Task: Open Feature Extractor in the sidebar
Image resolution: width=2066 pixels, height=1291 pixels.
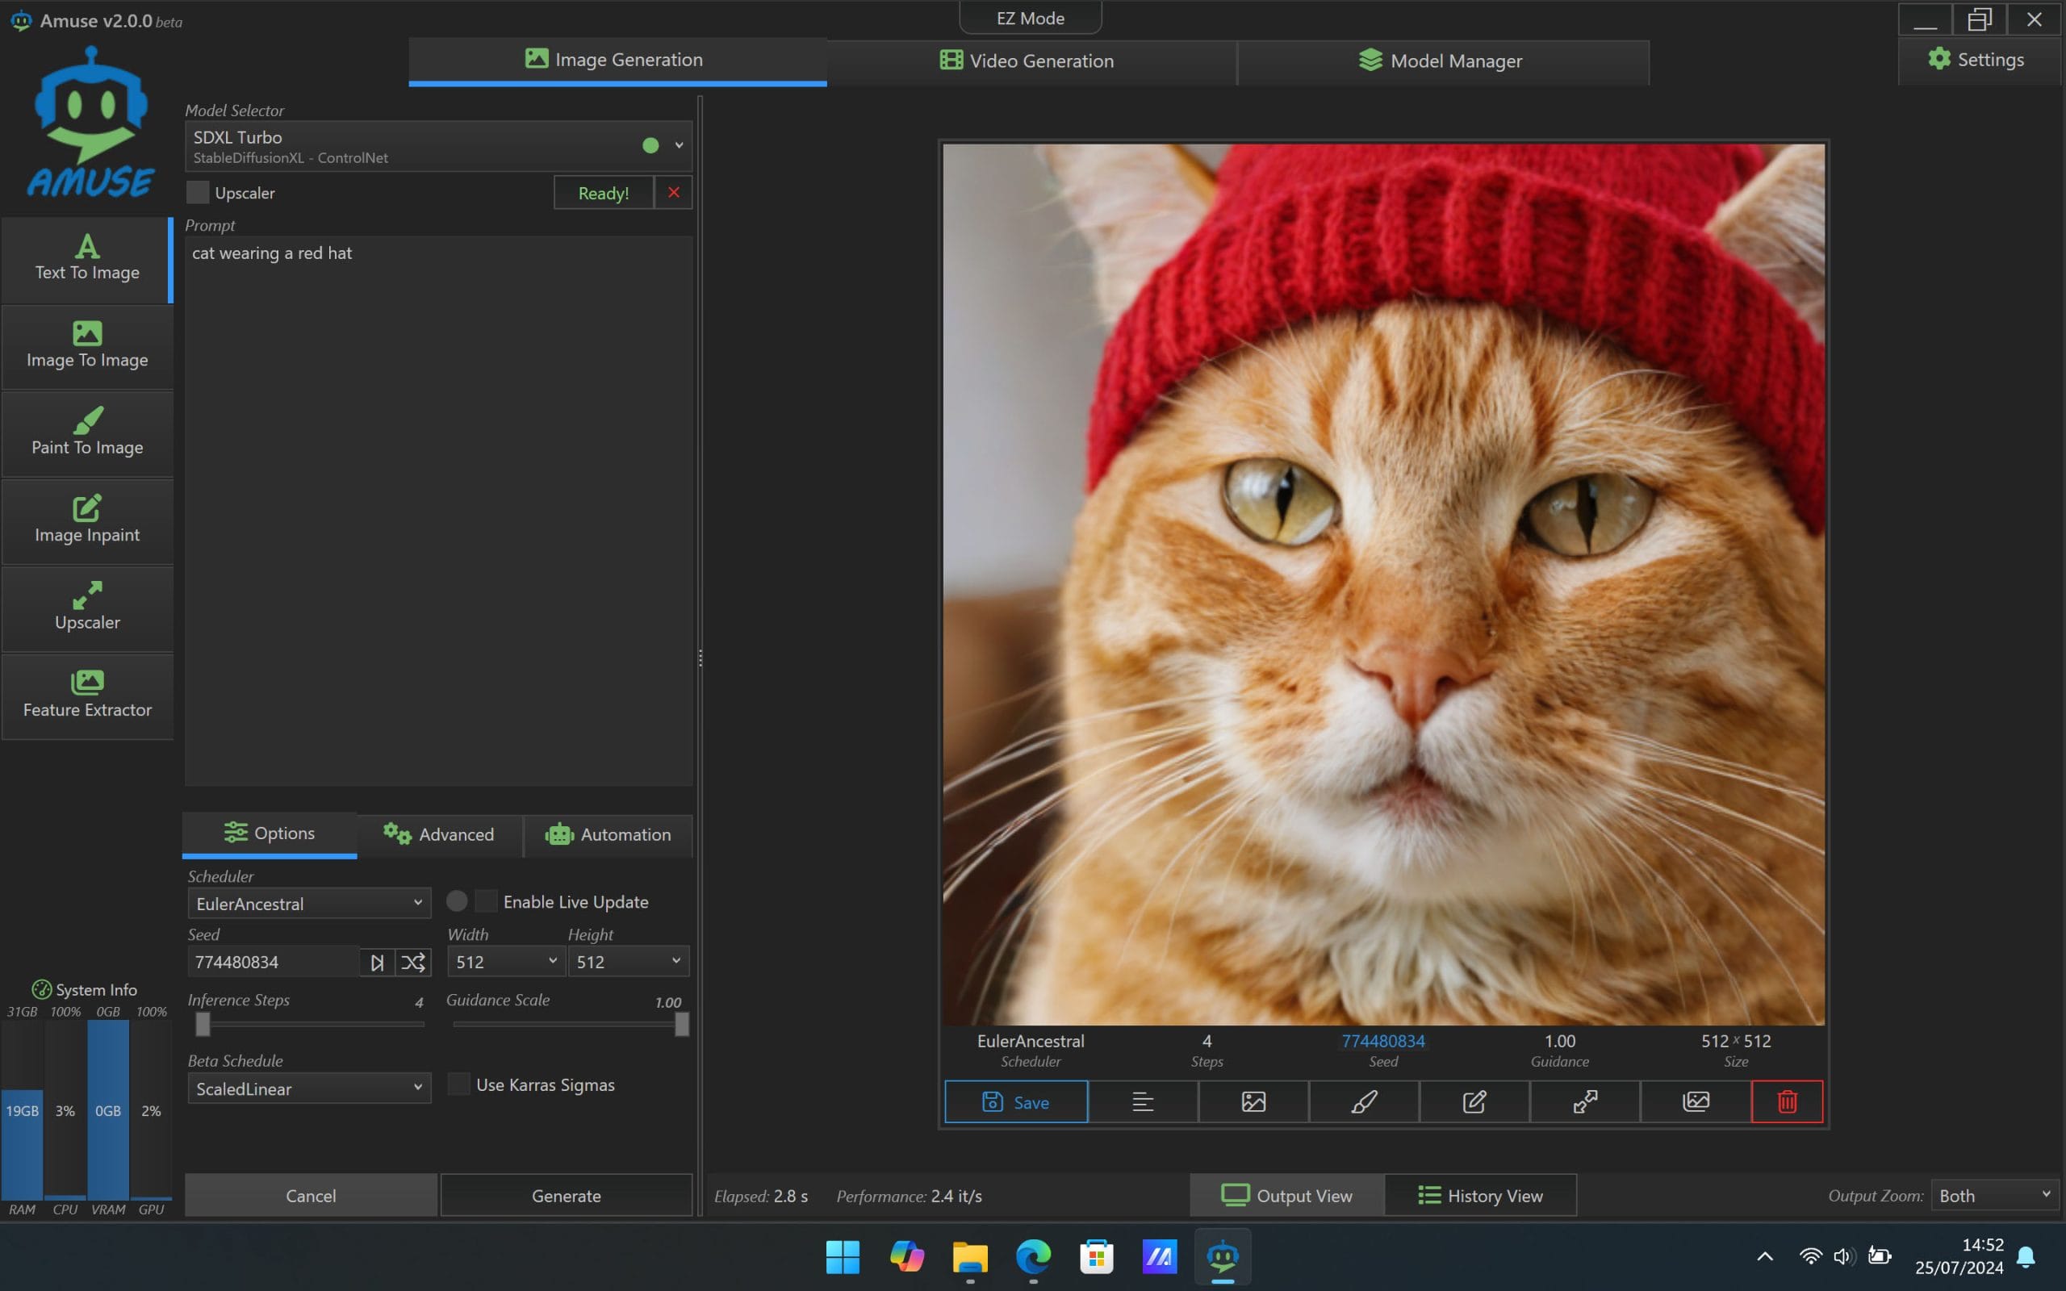Action: point(87,696)
